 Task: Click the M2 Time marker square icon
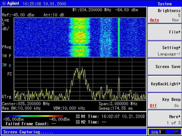[78, 122]
